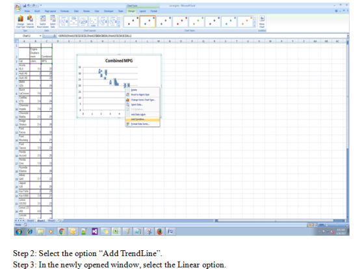Open the Home ribbon tab
This screenshot has width=364, height=269.
pyautogui.click(x=27, y=11)
